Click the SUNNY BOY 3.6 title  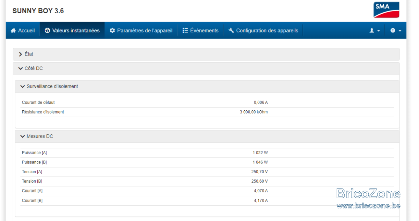click(38, 11)
